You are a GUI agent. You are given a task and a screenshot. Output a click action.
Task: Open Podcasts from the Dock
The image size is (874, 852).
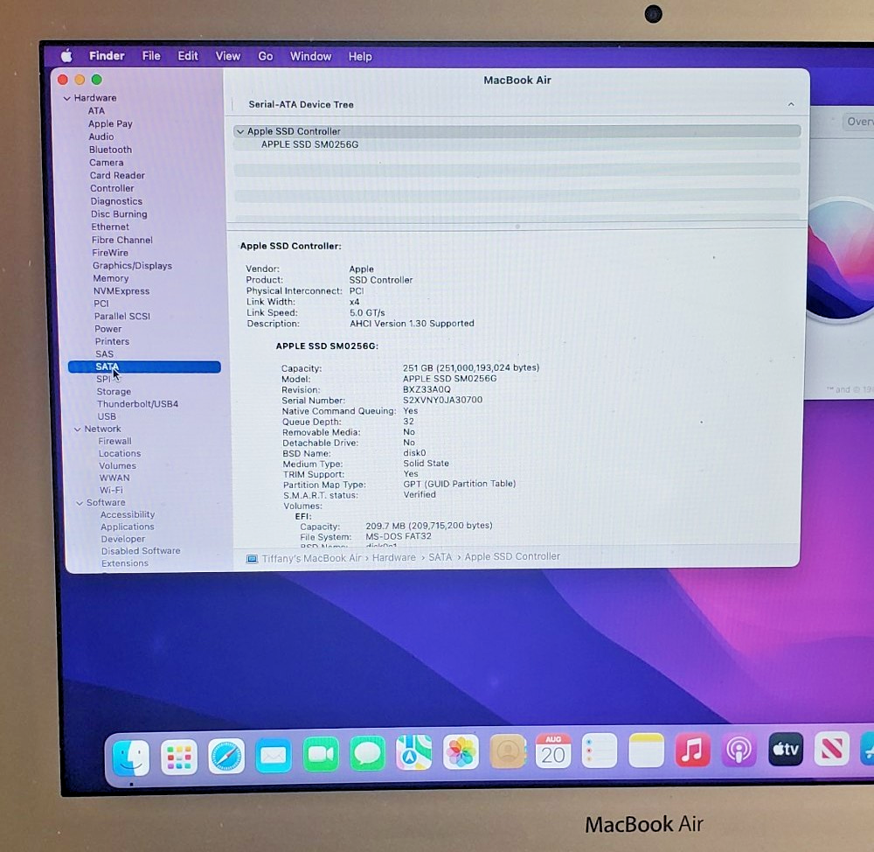[x=739, y=750]
